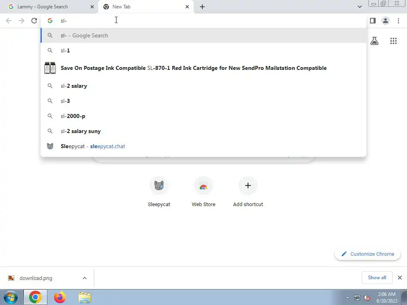Screen dimensions: 407x305
Task: Click the Google G icon in address bar
Action: coord(50,21)
